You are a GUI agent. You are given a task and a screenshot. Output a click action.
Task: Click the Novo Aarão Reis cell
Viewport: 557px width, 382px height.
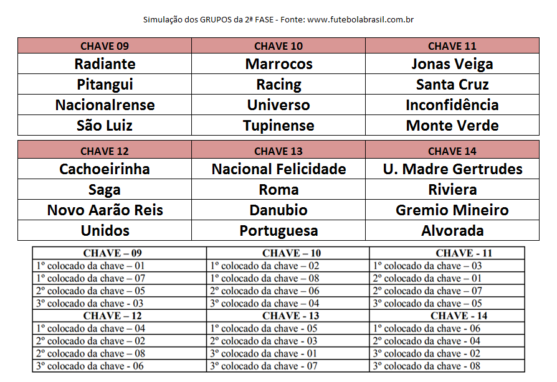(x=105, y=210)
